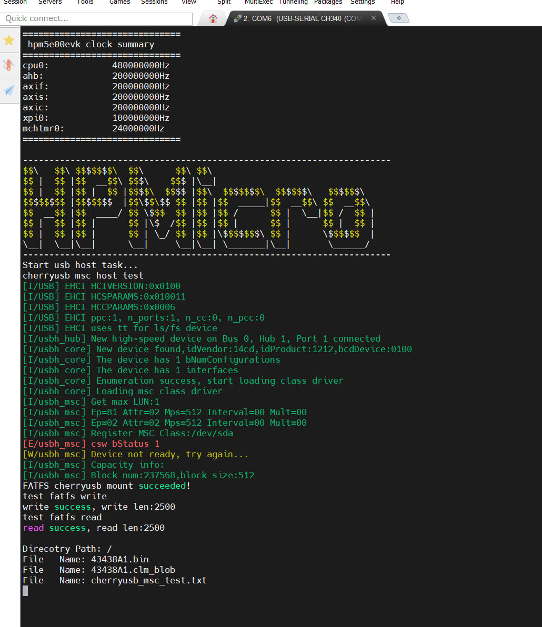Viewport: 542px width, 627px height.
Task: Switch to the COM6 USB-SERIAL CH340 tab
Action: point(302,18)
